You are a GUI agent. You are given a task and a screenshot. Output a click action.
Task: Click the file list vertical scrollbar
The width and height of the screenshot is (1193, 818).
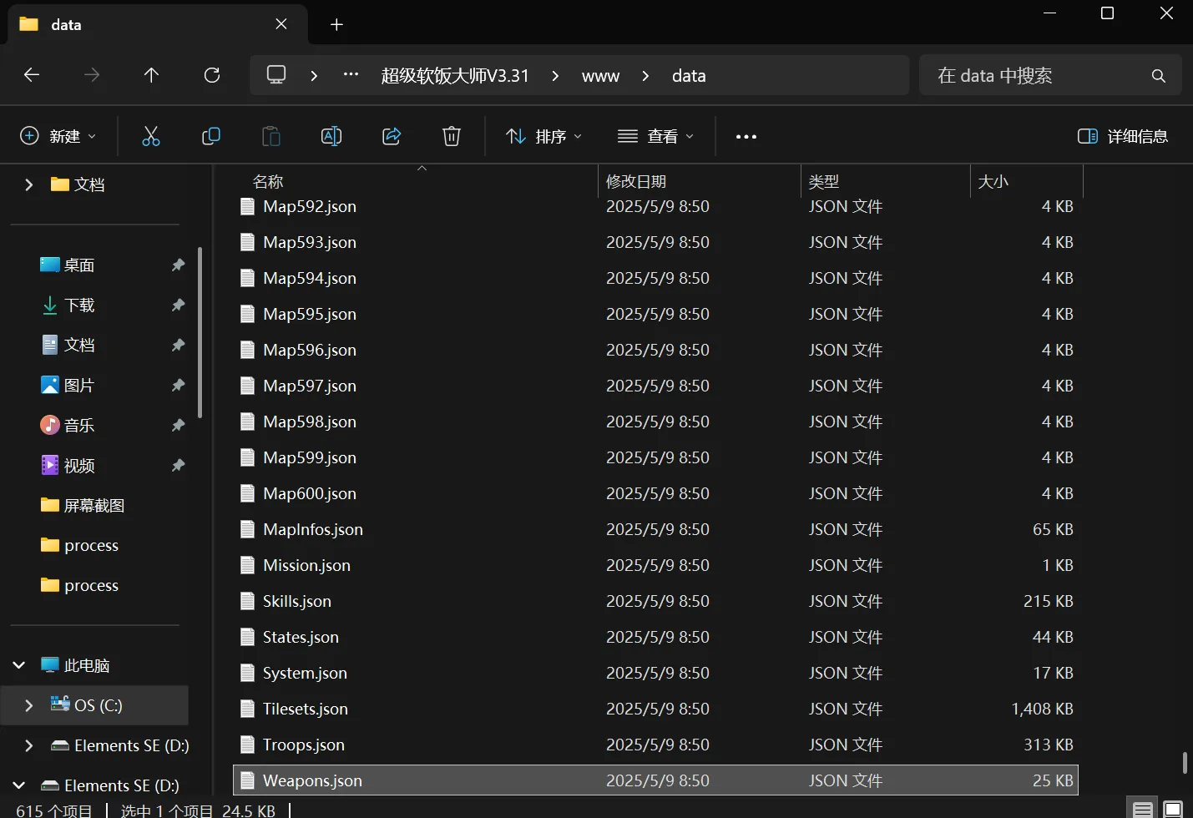click(1184, 762)
